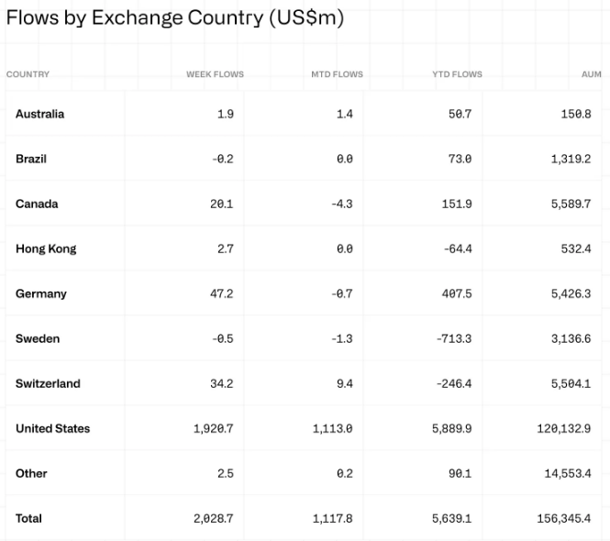
Task: Click the Sweden row label
Action: point(38,338)
